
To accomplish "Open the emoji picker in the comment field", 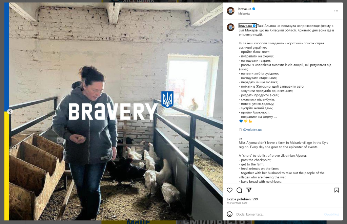I will click(x=230, y=214).
